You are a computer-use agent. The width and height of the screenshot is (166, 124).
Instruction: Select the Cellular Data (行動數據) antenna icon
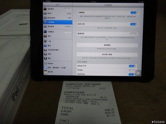click(x=45, y=22)
